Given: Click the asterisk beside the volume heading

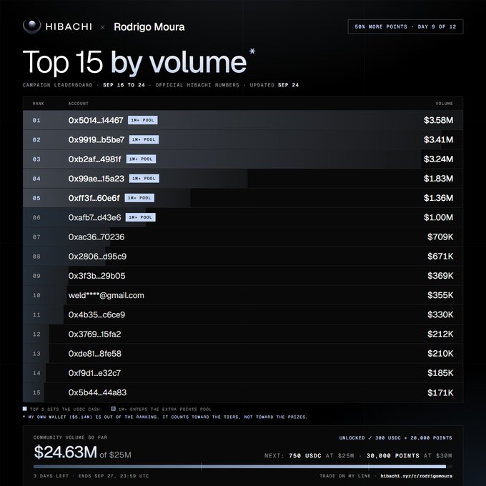Looking at the screenshot, I should click(252, 51).
